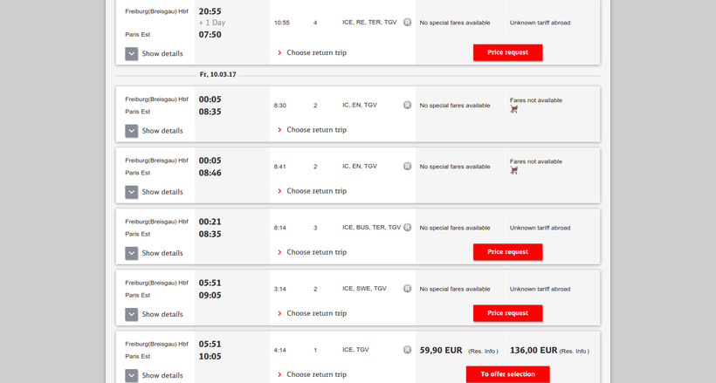The image size is (716, 383).
Task: Click the R icon on the 05:51–09:05 trip
Action: [x=407, y=288]
